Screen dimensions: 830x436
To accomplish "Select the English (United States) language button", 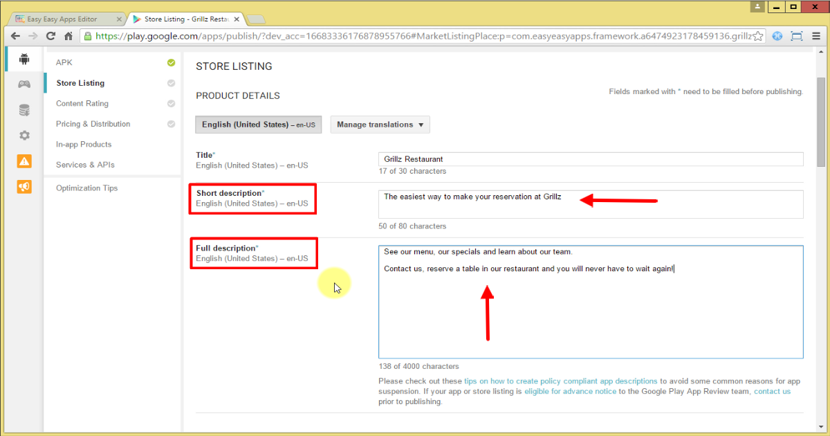I will tap(258, 125).
